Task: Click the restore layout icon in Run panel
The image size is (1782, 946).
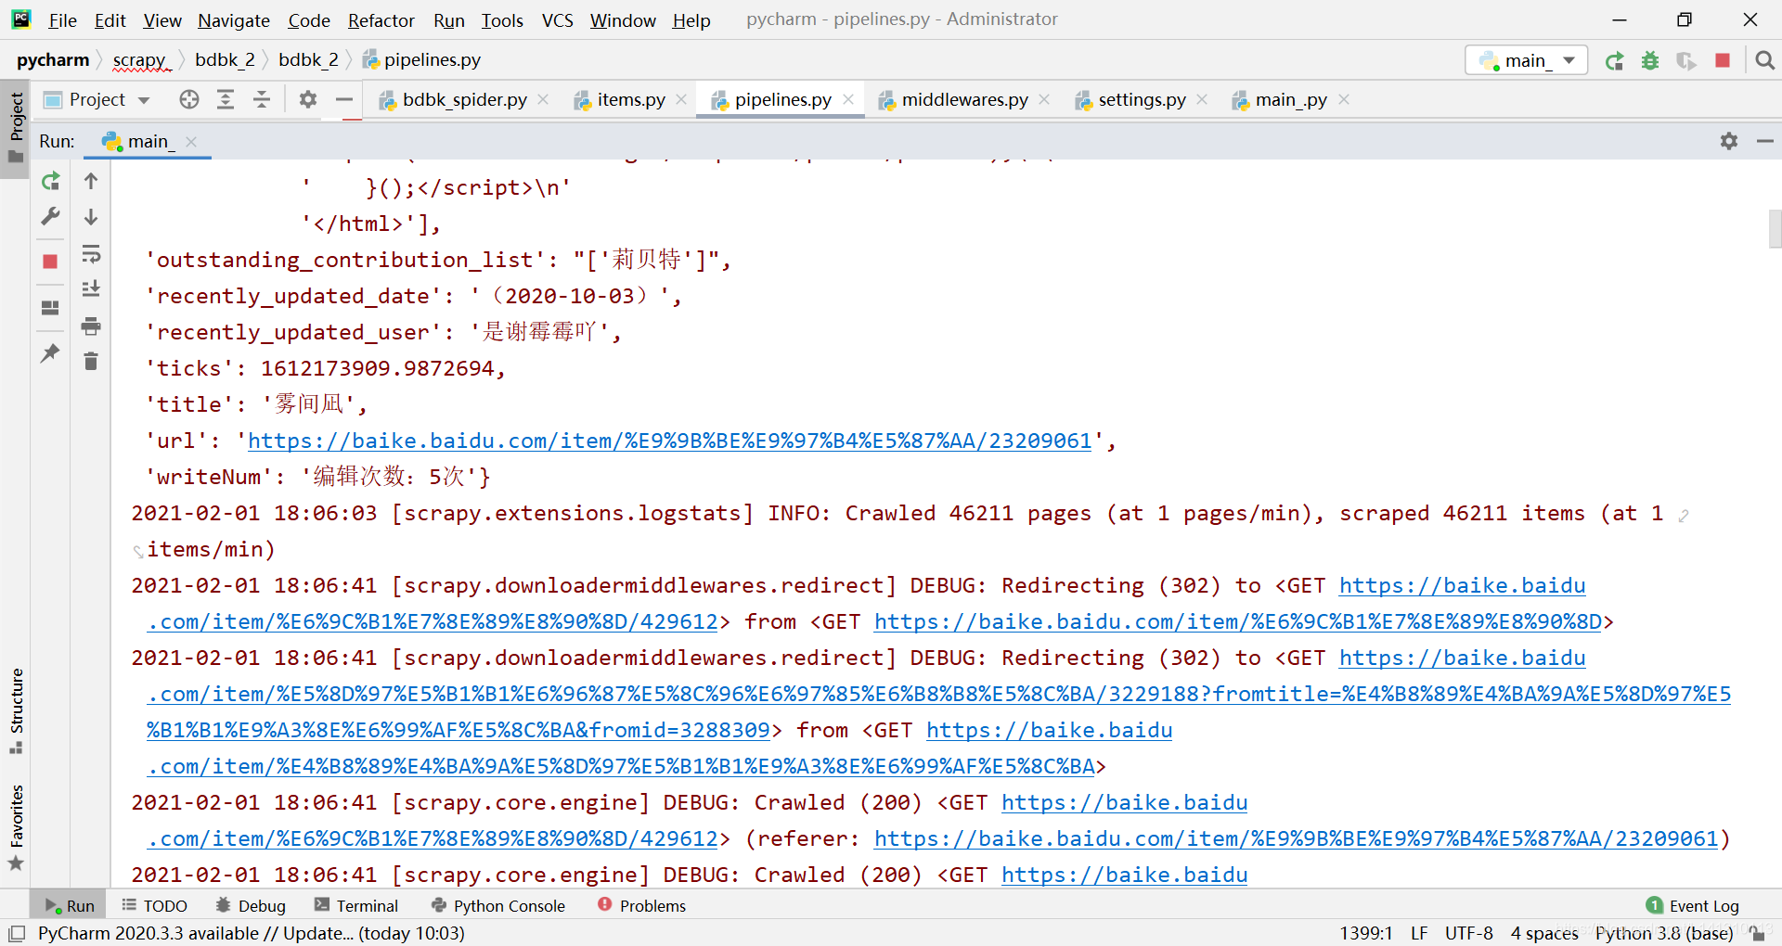Action: 50,307
